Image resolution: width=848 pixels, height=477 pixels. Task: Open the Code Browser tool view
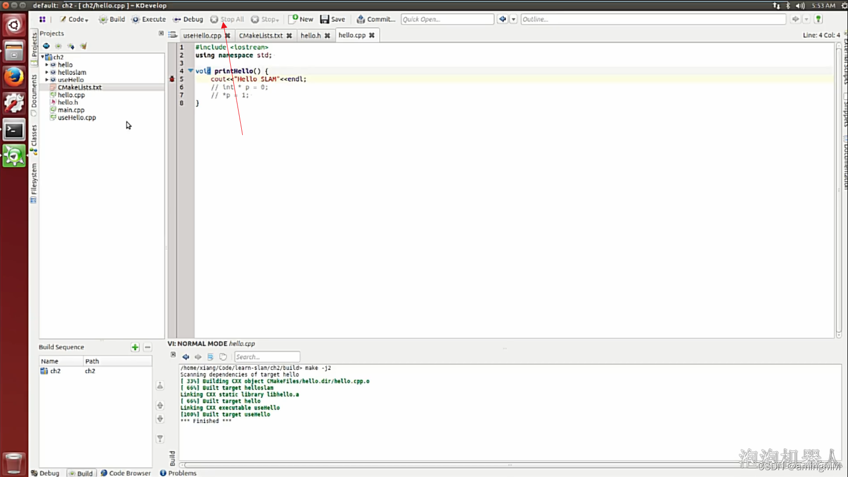[x=125, y=473]
